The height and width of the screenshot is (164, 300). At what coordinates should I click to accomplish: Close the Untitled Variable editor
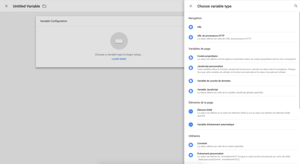coord(6,6)
